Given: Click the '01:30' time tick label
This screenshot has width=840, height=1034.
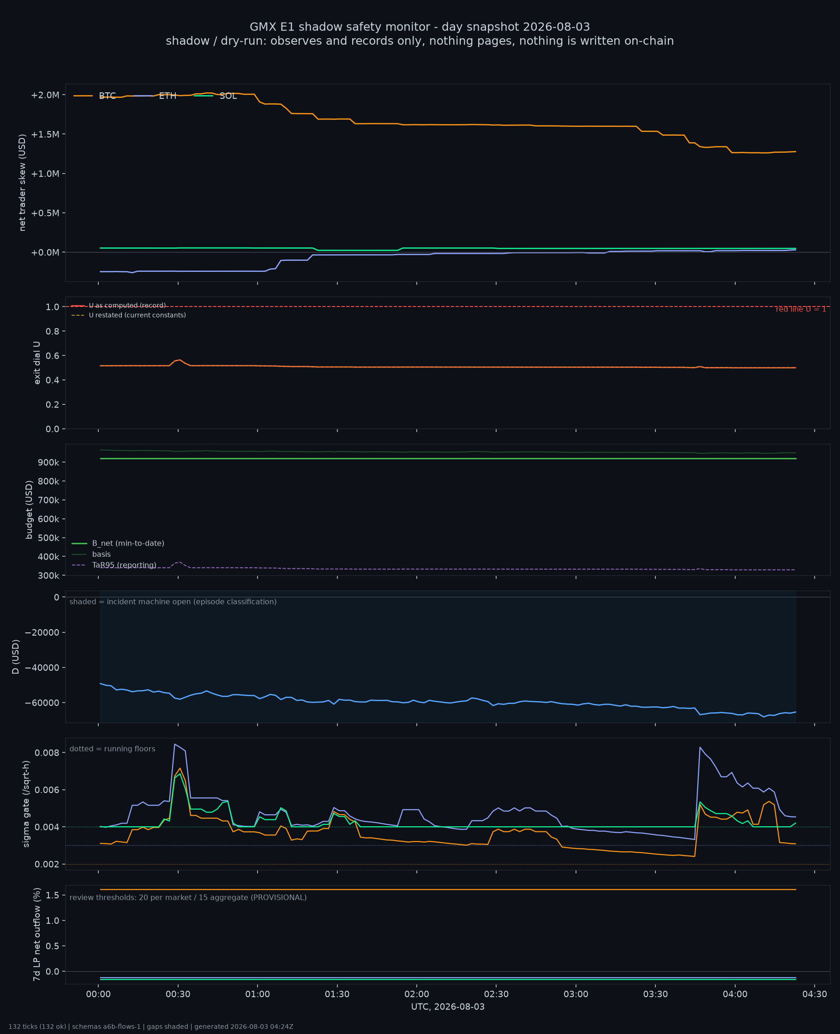Looking at the screenshot, I should (337, 995).
